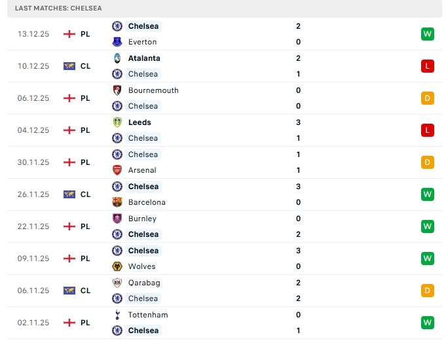446x341 pixels.
Task: Click the Burnley club crest icon
Action: click(117, 219)
